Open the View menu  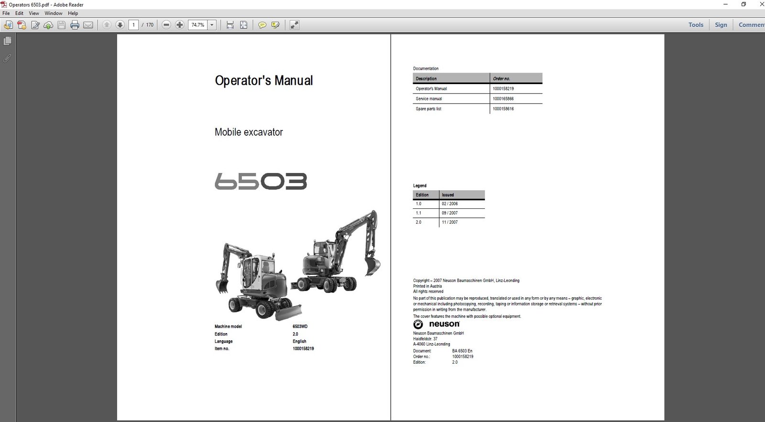pos(34,13)
